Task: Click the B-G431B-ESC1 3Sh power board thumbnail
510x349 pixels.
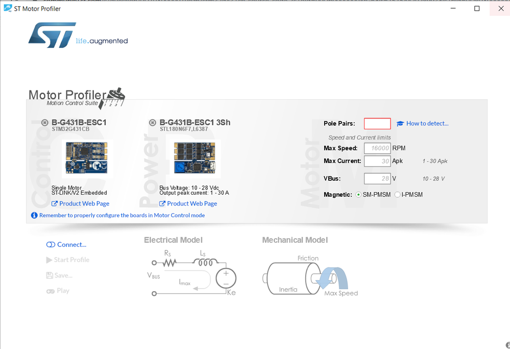Action: point(195,158)
